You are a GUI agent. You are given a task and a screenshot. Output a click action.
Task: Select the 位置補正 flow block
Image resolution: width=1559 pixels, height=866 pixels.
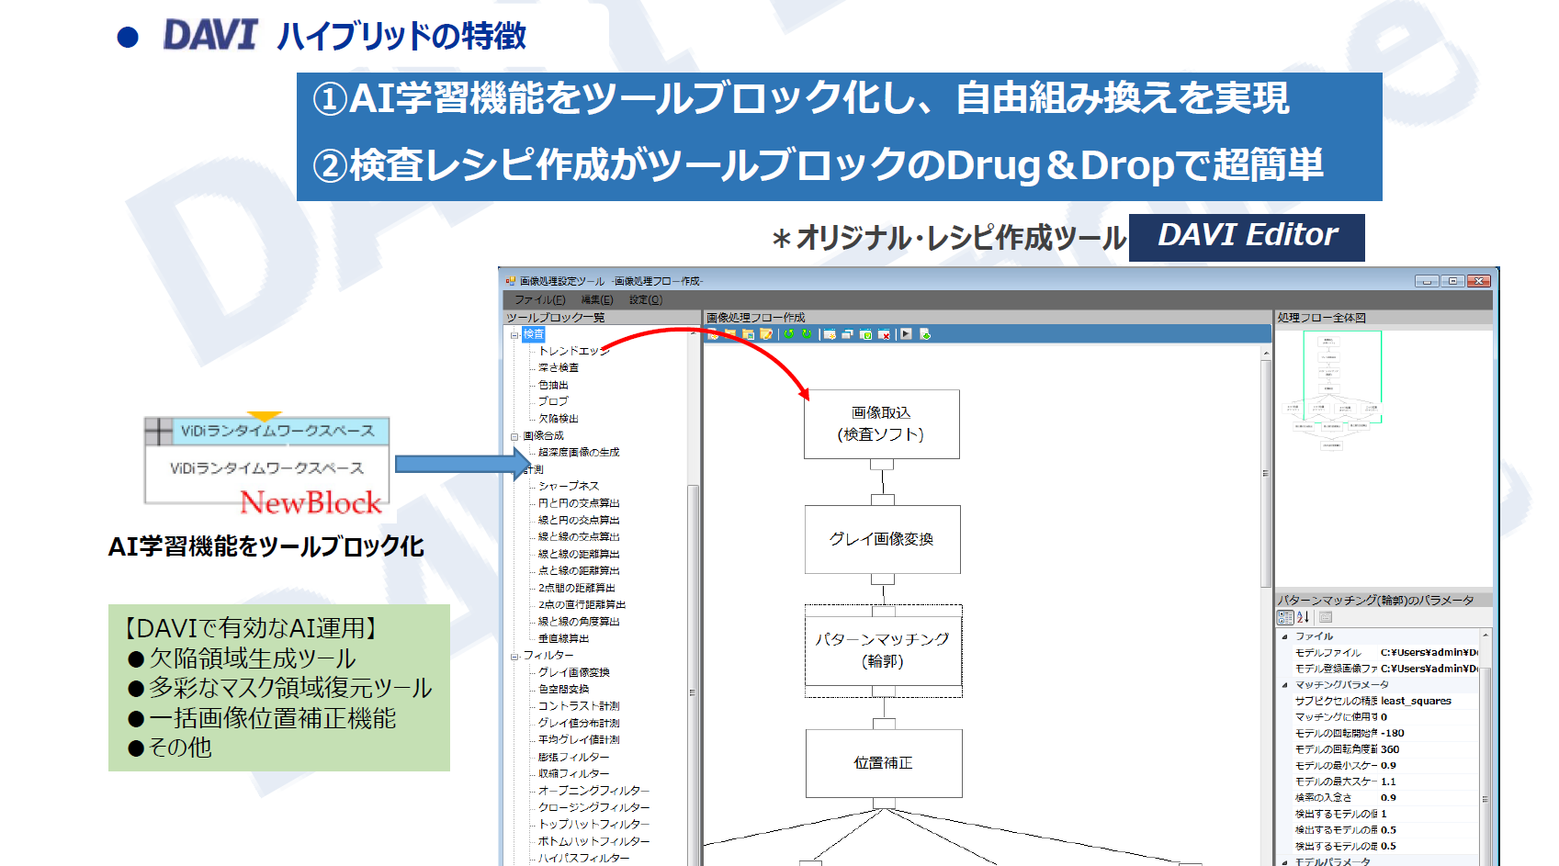883,763
